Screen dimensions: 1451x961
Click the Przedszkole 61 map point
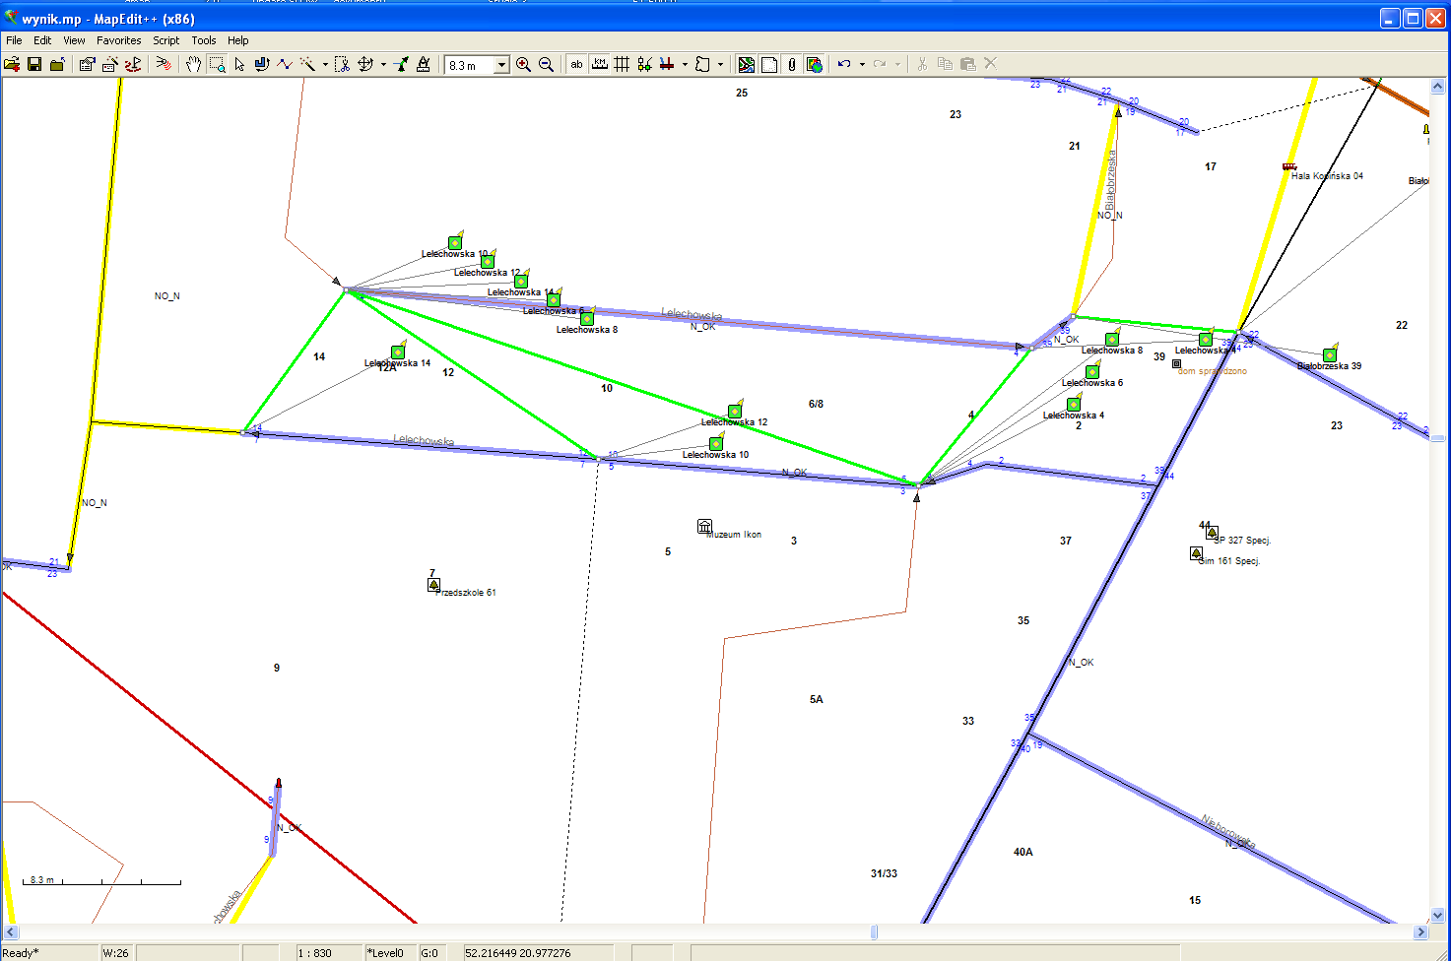click(x=433, y=585)
